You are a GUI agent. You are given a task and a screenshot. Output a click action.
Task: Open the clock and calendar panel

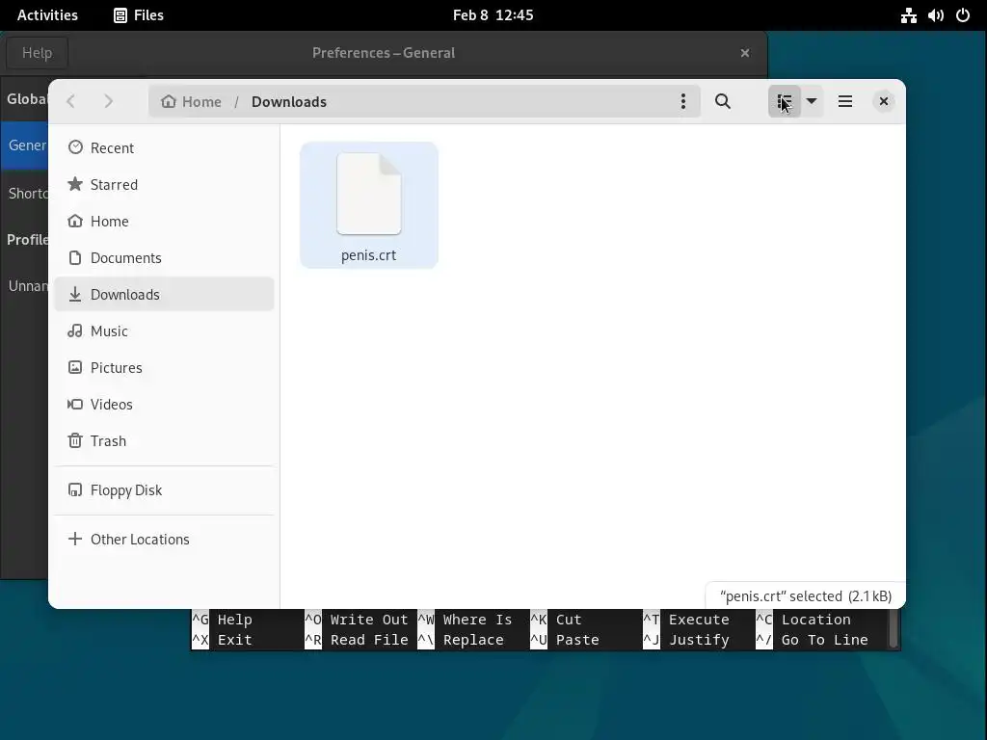coord(493,15)
